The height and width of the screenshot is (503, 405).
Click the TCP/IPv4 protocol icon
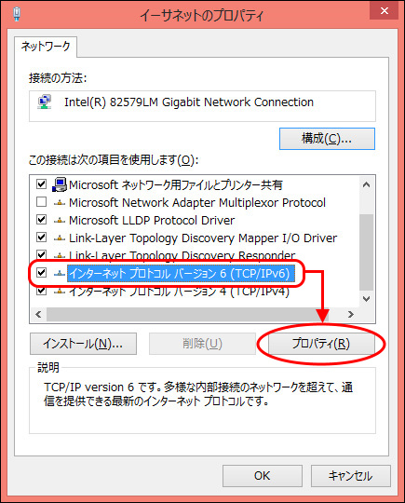[60, 292]
